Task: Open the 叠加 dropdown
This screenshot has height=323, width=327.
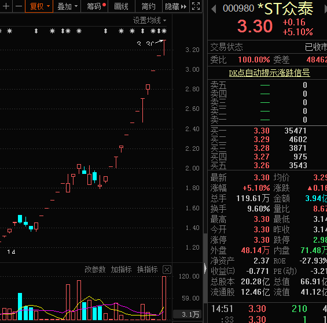Action: [x=67, y=6]
